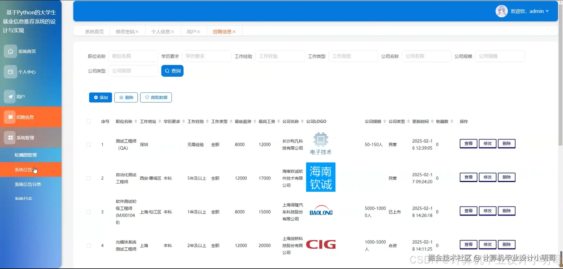Check the select-all checkbox in the table header

point(89,121)
